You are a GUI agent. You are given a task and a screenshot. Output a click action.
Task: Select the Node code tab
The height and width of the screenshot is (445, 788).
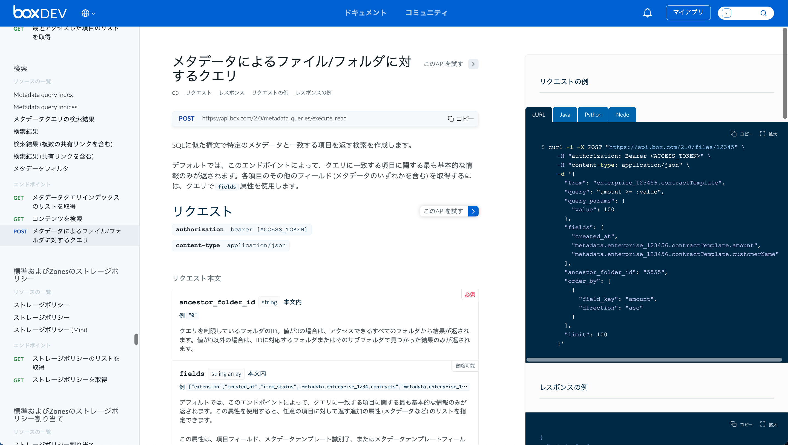click(x=622, y=115)
